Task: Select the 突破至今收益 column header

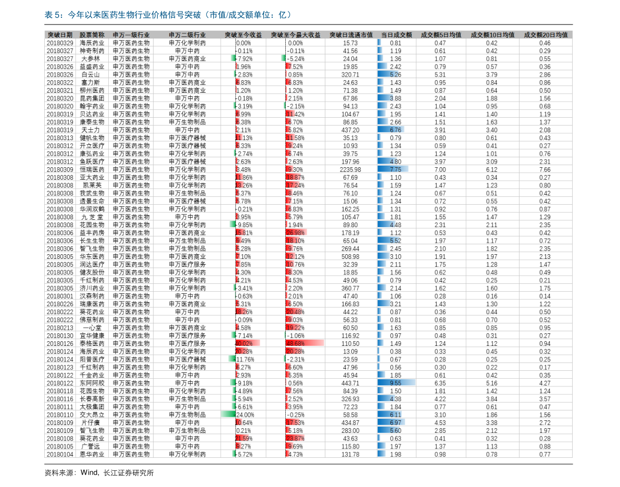Action: tap(244, 35)
